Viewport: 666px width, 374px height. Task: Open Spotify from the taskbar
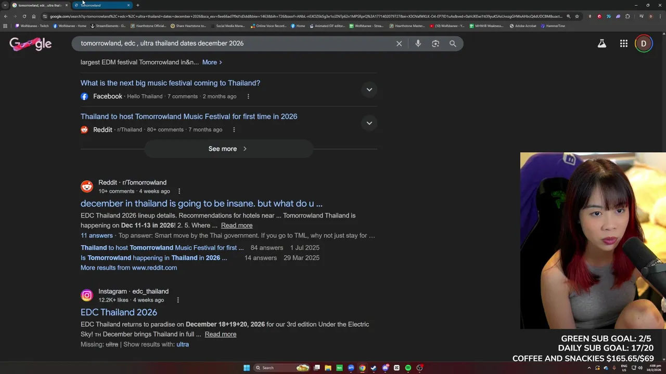coord(408,368)
